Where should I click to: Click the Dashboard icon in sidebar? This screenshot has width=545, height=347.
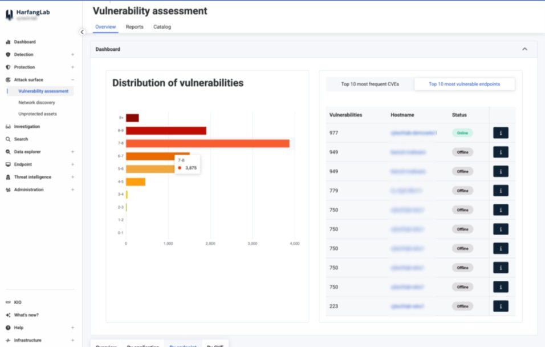pos(8,42)
